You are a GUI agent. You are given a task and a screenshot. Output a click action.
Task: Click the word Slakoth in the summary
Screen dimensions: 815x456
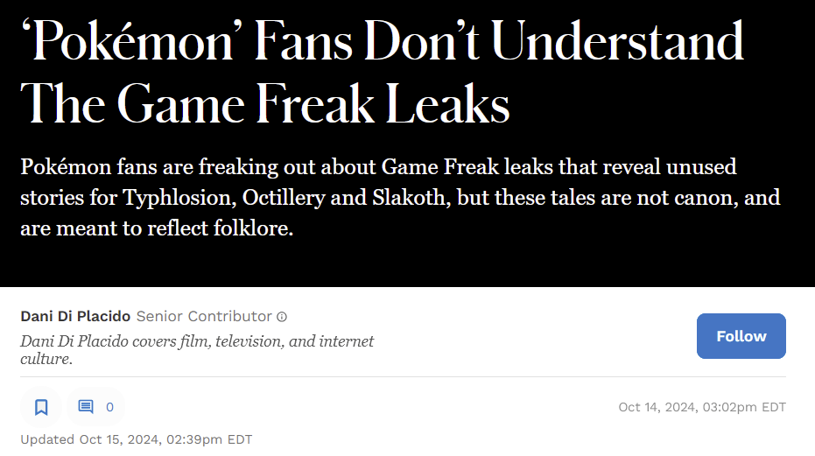(411, 198)
